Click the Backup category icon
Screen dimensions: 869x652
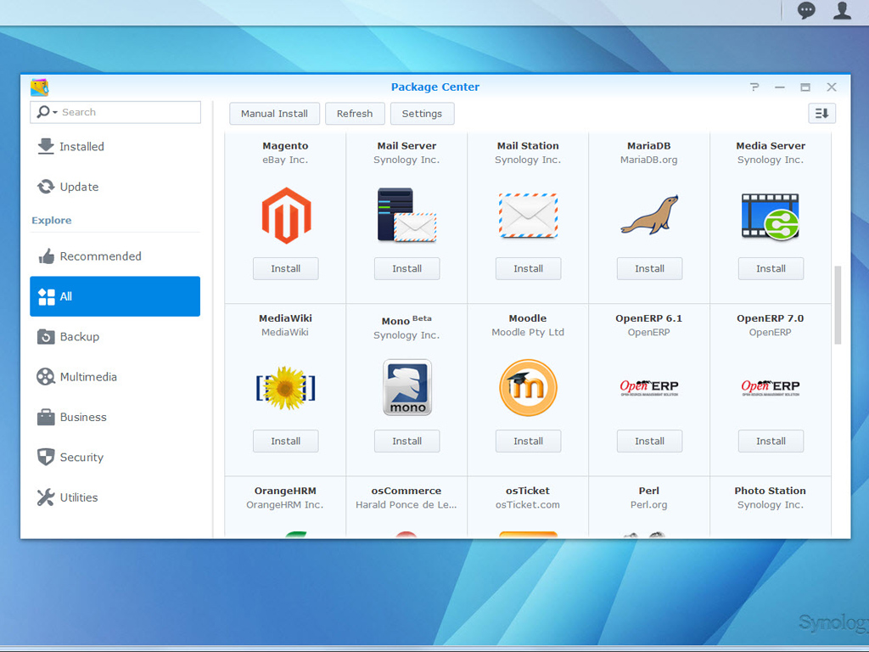[46, 336]
